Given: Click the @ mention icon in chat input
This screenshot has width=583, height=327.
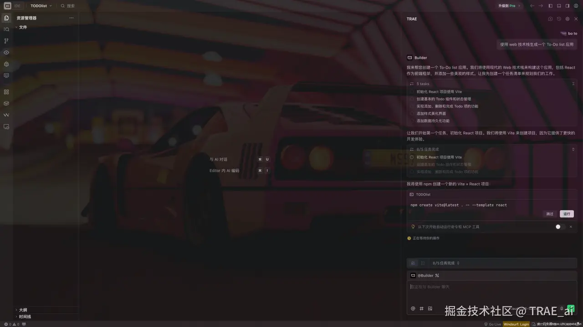Looking at the screenshot, I should pos(413,308).
